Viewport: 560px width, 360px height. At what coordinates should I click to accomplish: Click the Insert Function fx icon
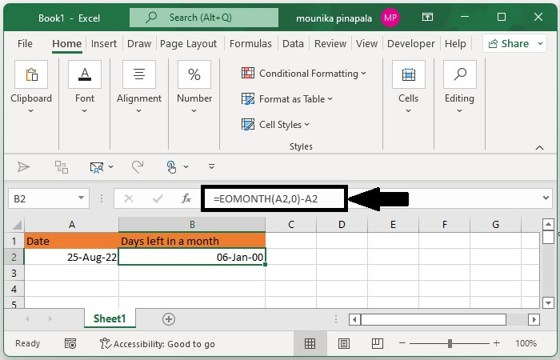(x=186, y=198)
